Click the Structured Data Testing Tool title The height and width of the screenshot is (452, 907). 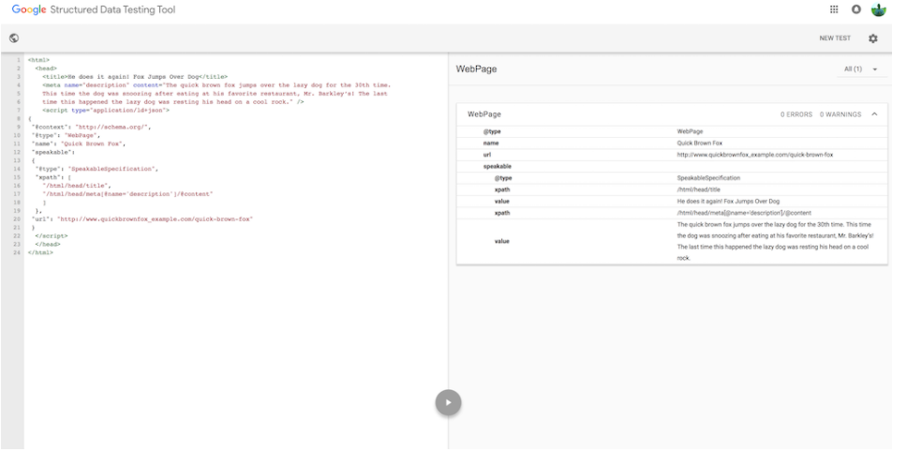(112, 9)
